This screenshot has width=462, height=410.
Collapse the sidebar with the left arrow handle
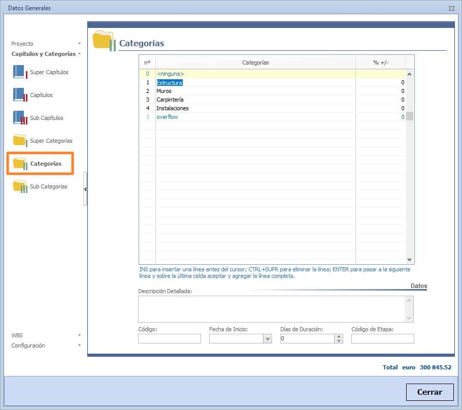pos(85,189)
